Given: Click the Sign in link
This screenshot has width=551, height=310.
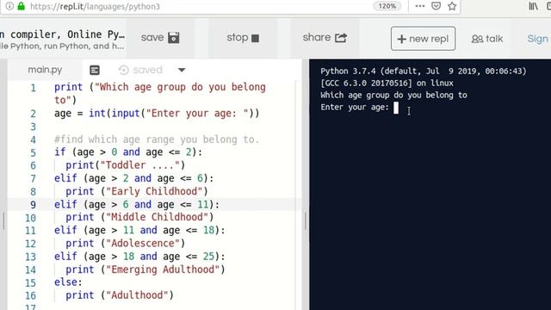Looking at the screenshot, I should [x=538, y=39].
